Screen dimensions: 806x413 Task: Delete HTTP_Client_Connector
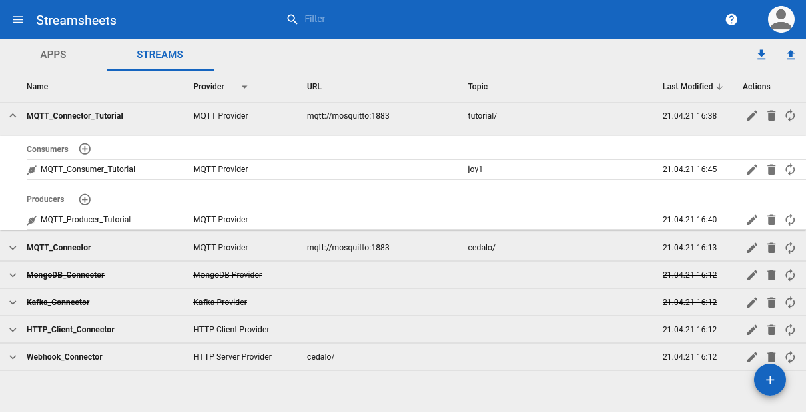pos(771,330)
